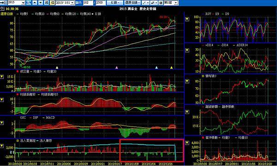Screen dimensions: 277x166
Task: Open the RSV K9 D9 panel dropdown
Action: (187, 19)
